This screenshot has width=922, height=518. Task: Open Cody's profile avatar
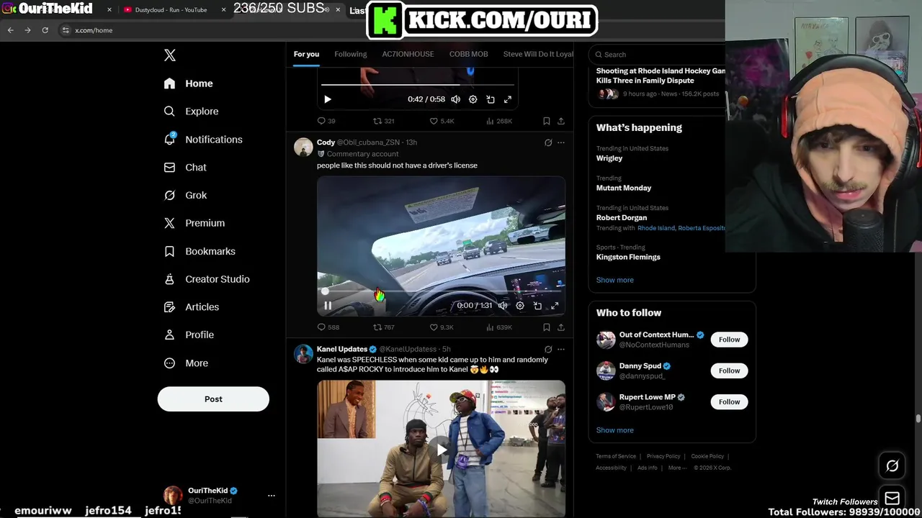click(x=303, y=147)
